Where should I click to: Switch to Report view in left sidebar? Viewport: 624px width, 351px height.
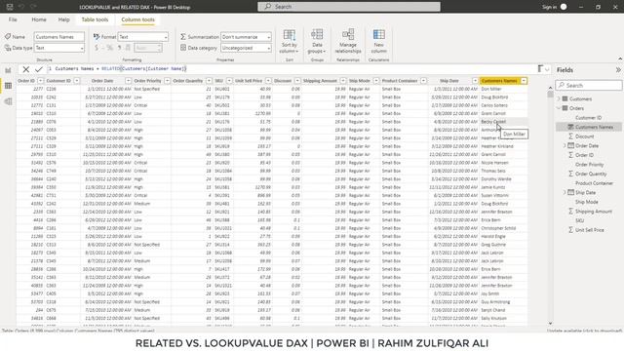pos(8,70)
